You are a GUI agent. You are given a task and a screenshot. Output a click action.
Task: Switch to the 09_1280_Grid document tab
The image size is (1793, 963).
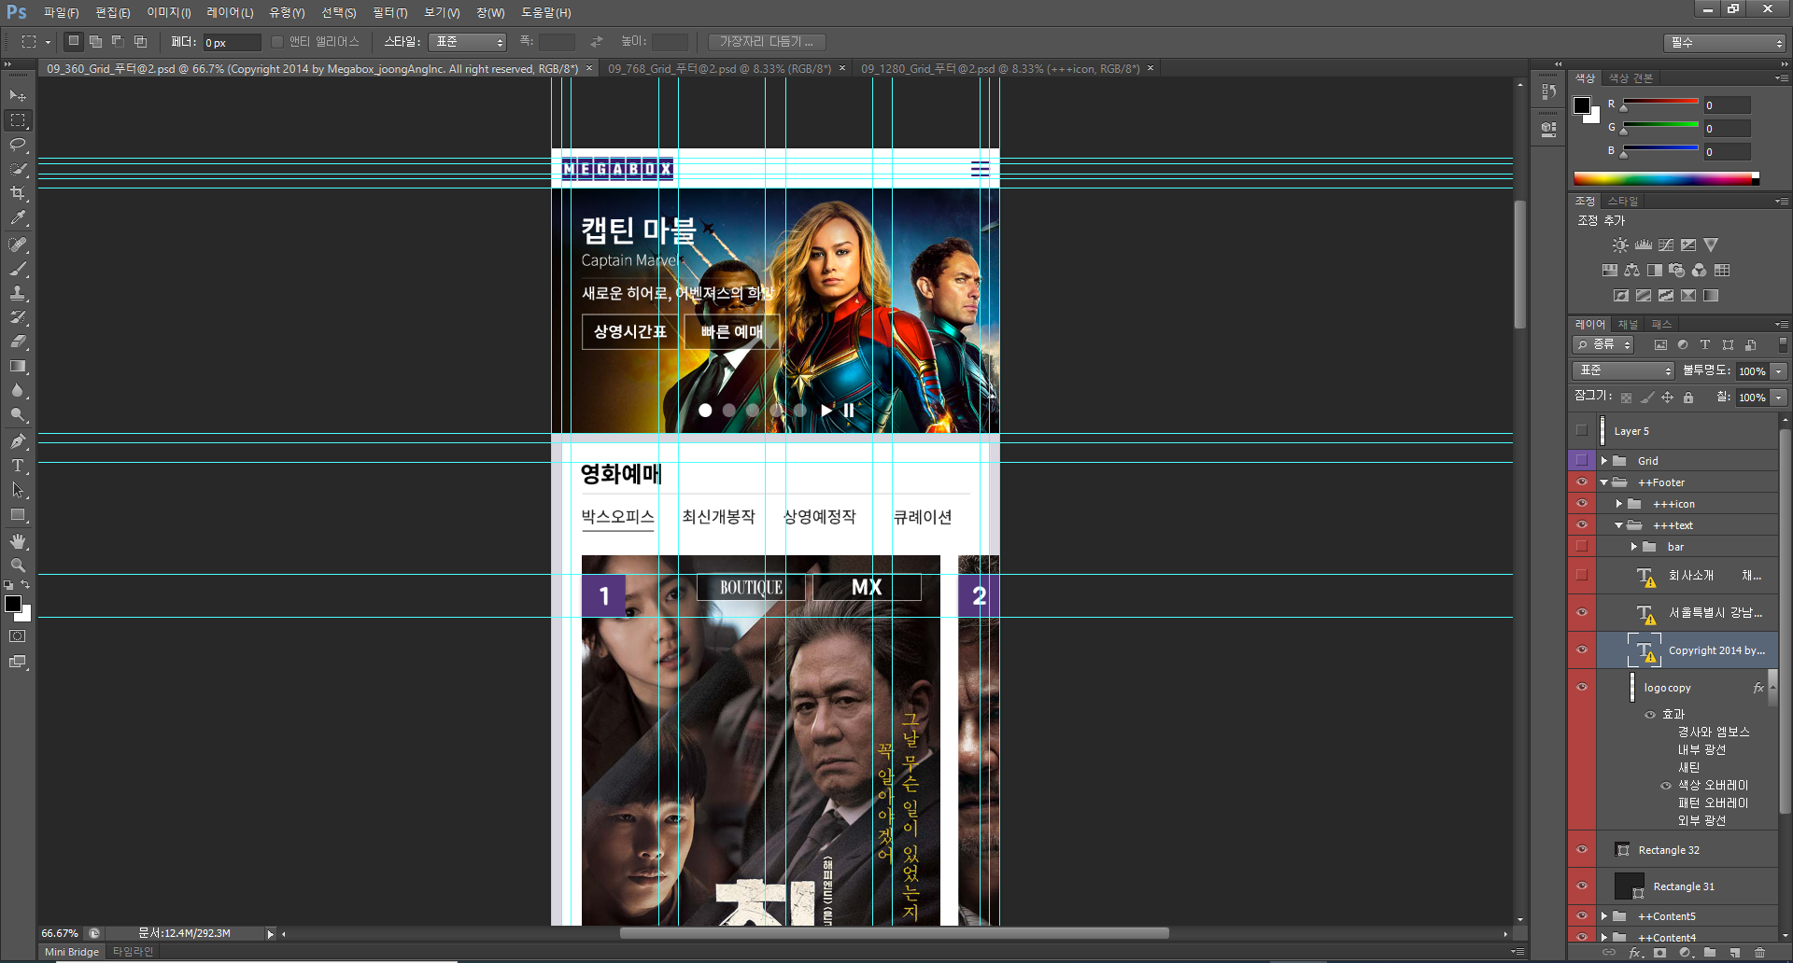point(1000,69)
